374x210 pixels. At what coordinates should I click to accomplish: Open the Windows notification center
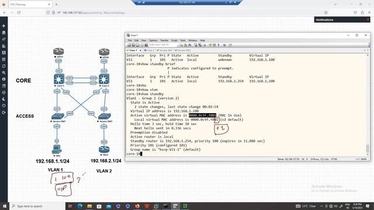pyautogui.click(x=368, y=206)
